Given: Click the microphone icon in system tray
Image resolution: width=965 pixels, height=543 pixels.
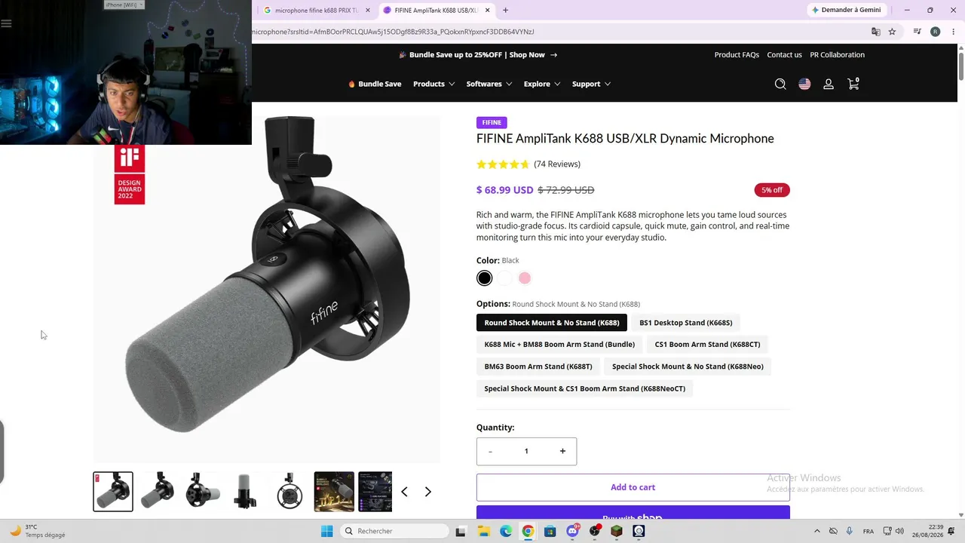Looking at the screenshot, I should 850,531.
